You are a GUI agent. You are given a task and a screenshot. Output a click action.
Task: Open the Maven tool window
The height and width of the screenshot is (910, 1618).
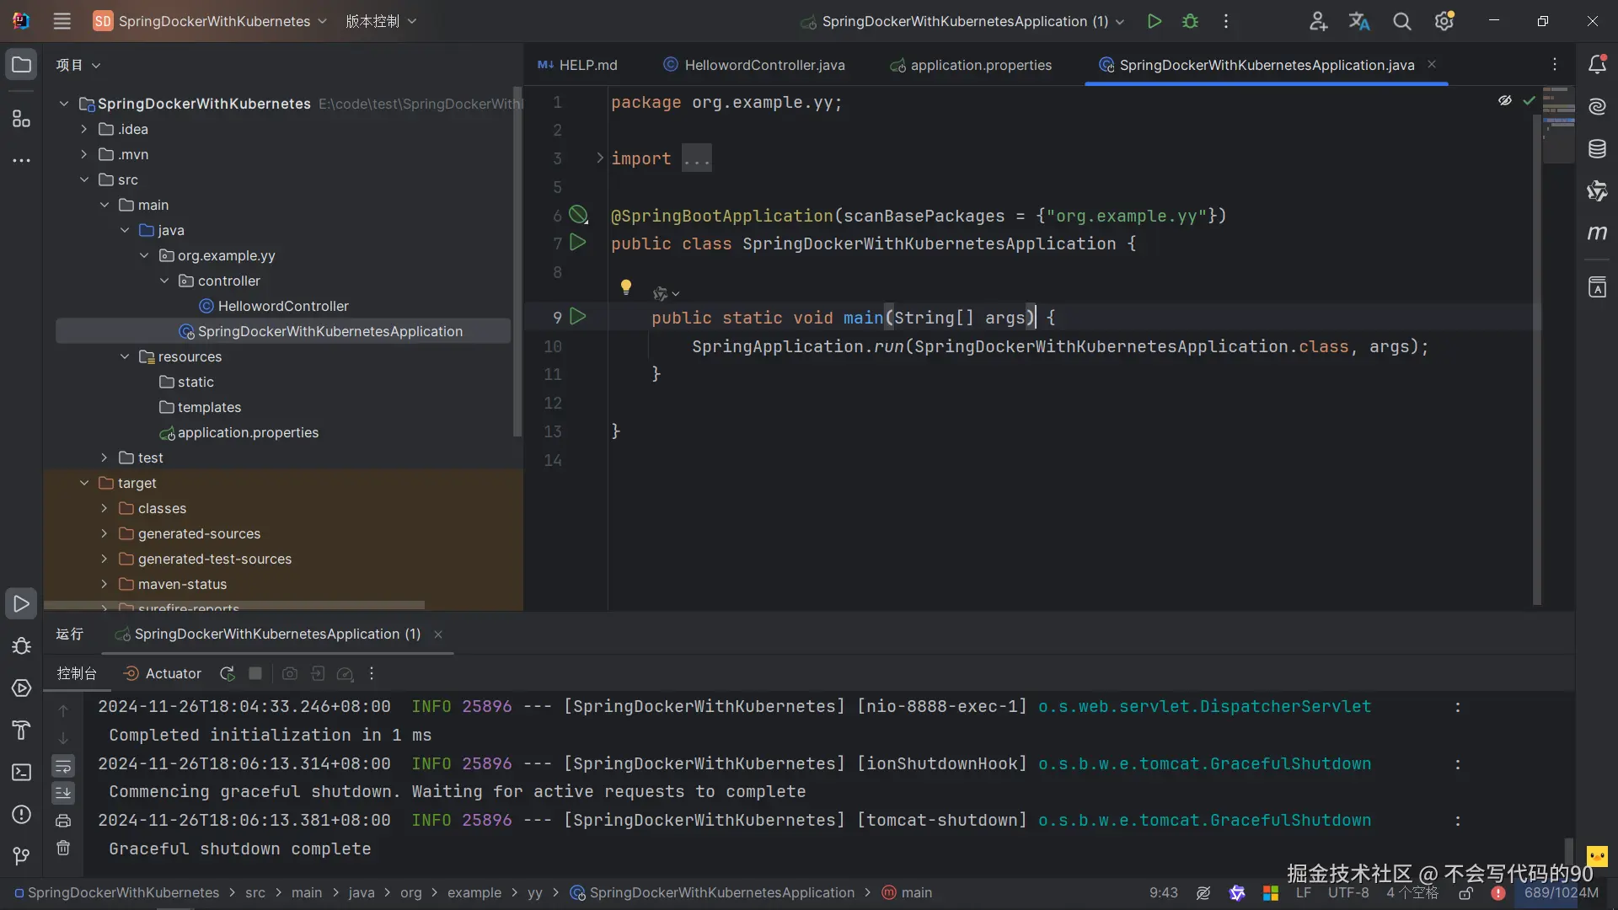(x=1597, y=233)
